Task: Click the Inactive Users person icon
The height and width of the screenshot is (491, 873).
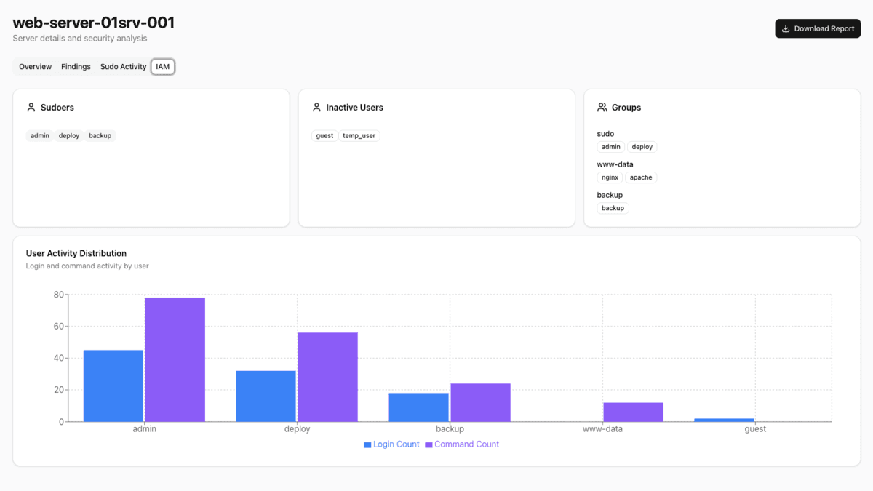Action: [316, 106]
